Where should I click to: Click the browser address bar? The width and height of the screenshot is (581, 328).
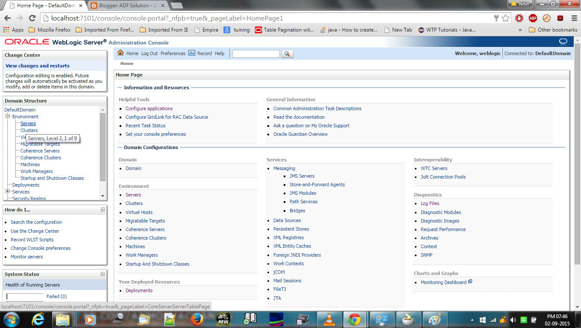coord(270,18)
